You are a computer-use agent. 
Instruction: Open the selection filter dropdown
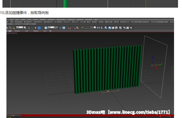tap(20, 27)
